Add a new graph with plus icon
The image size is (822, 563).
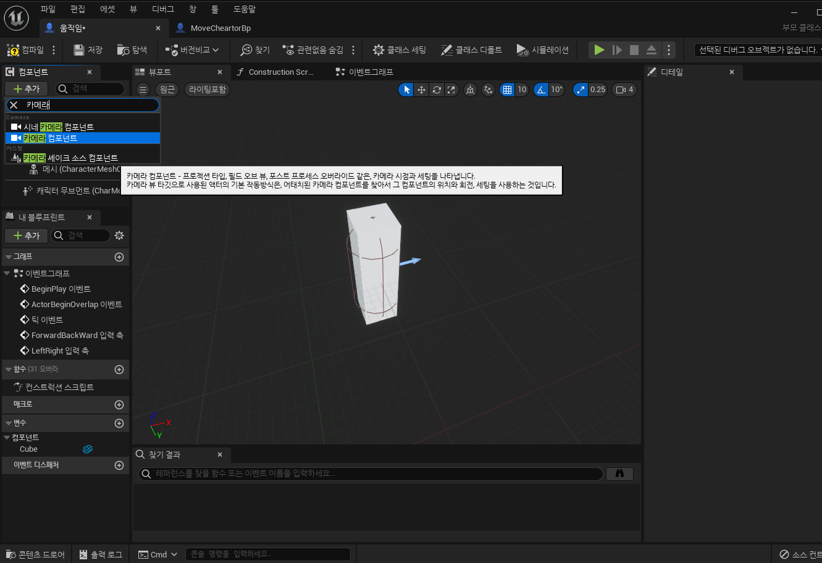(120, 256)
